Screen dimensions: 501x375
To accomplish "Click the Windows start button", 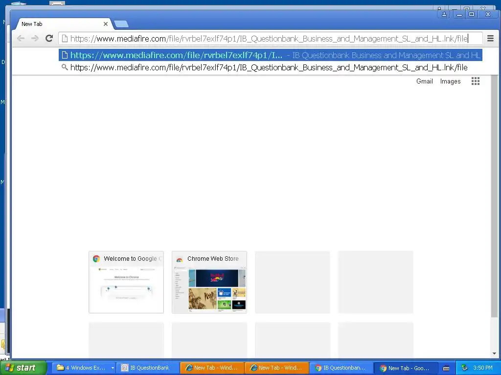I will point(23,368).
